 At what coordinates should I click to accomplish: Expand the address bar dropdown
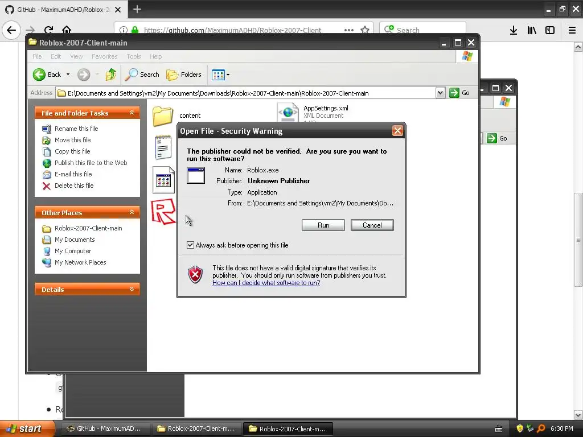tap(440, 93)
